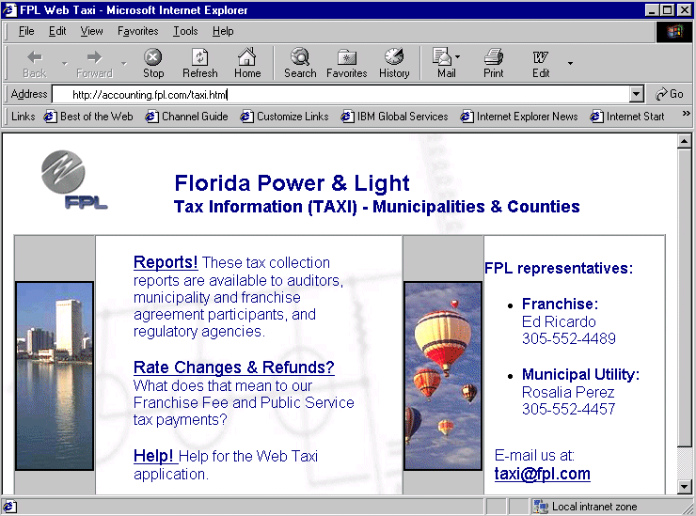Click the Back toolbar arrow
The height and width of the screenshot is (516, 696).
click(x=34, y=64)
